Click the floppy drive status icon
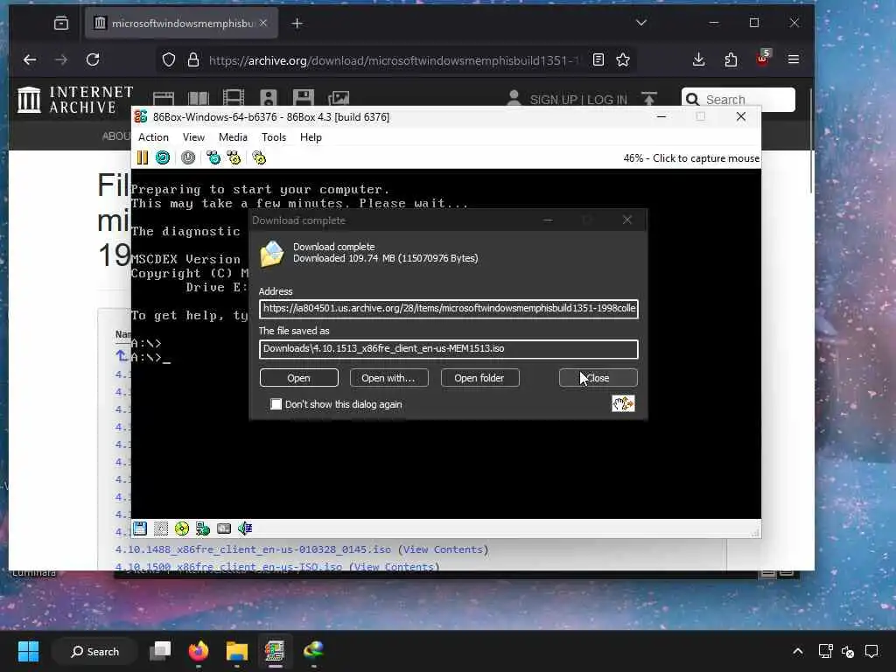Viewport: 896px width, 672px height. point(140,528)
